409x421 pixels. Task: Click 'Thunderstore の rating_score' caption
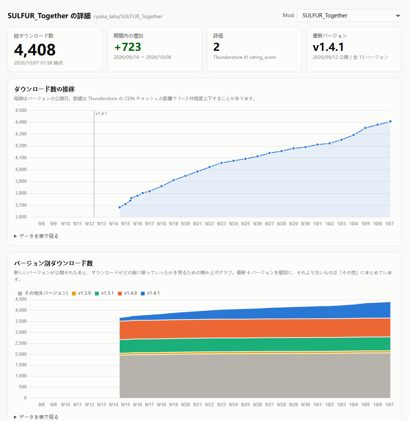pos(244,57)
